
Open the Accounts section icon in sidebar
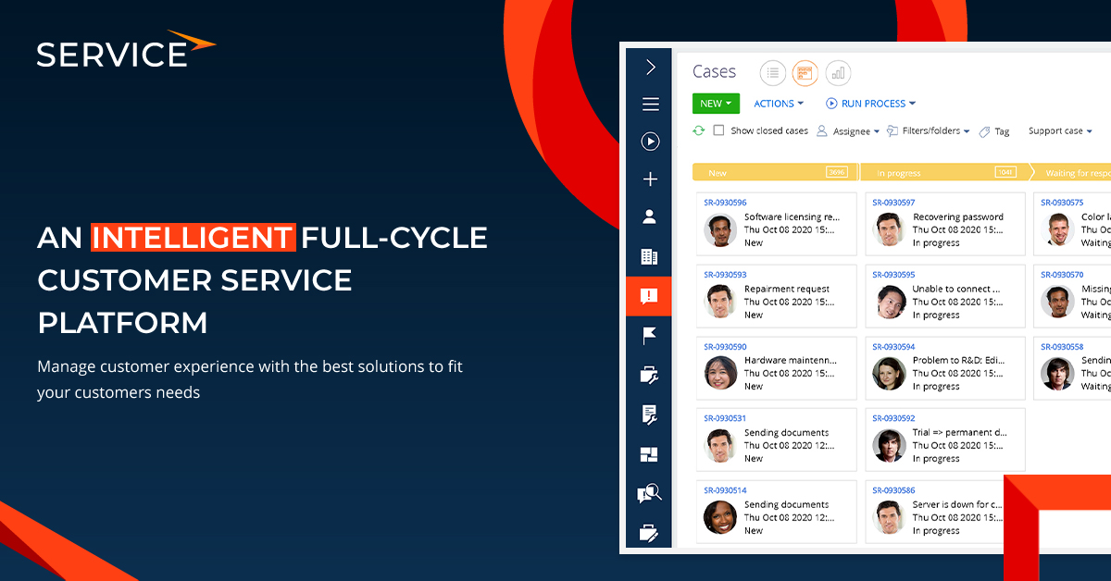coord(649,256)
